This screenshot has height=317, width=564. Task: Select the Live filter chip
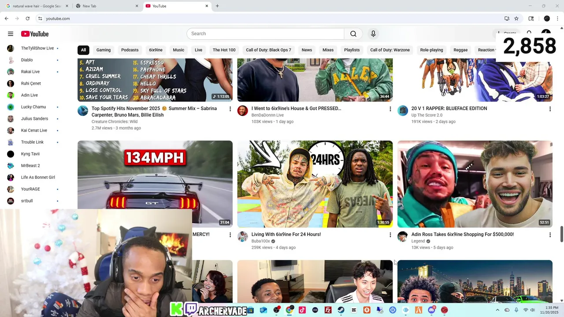tap(199, 50)
